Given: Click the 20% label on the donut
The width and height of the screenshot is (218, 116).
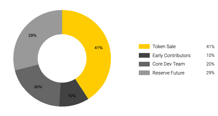Looking at the screenshot, I should 38,87.
